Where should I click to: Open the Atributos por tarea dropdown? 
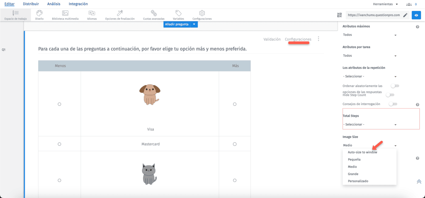point(370,56)
